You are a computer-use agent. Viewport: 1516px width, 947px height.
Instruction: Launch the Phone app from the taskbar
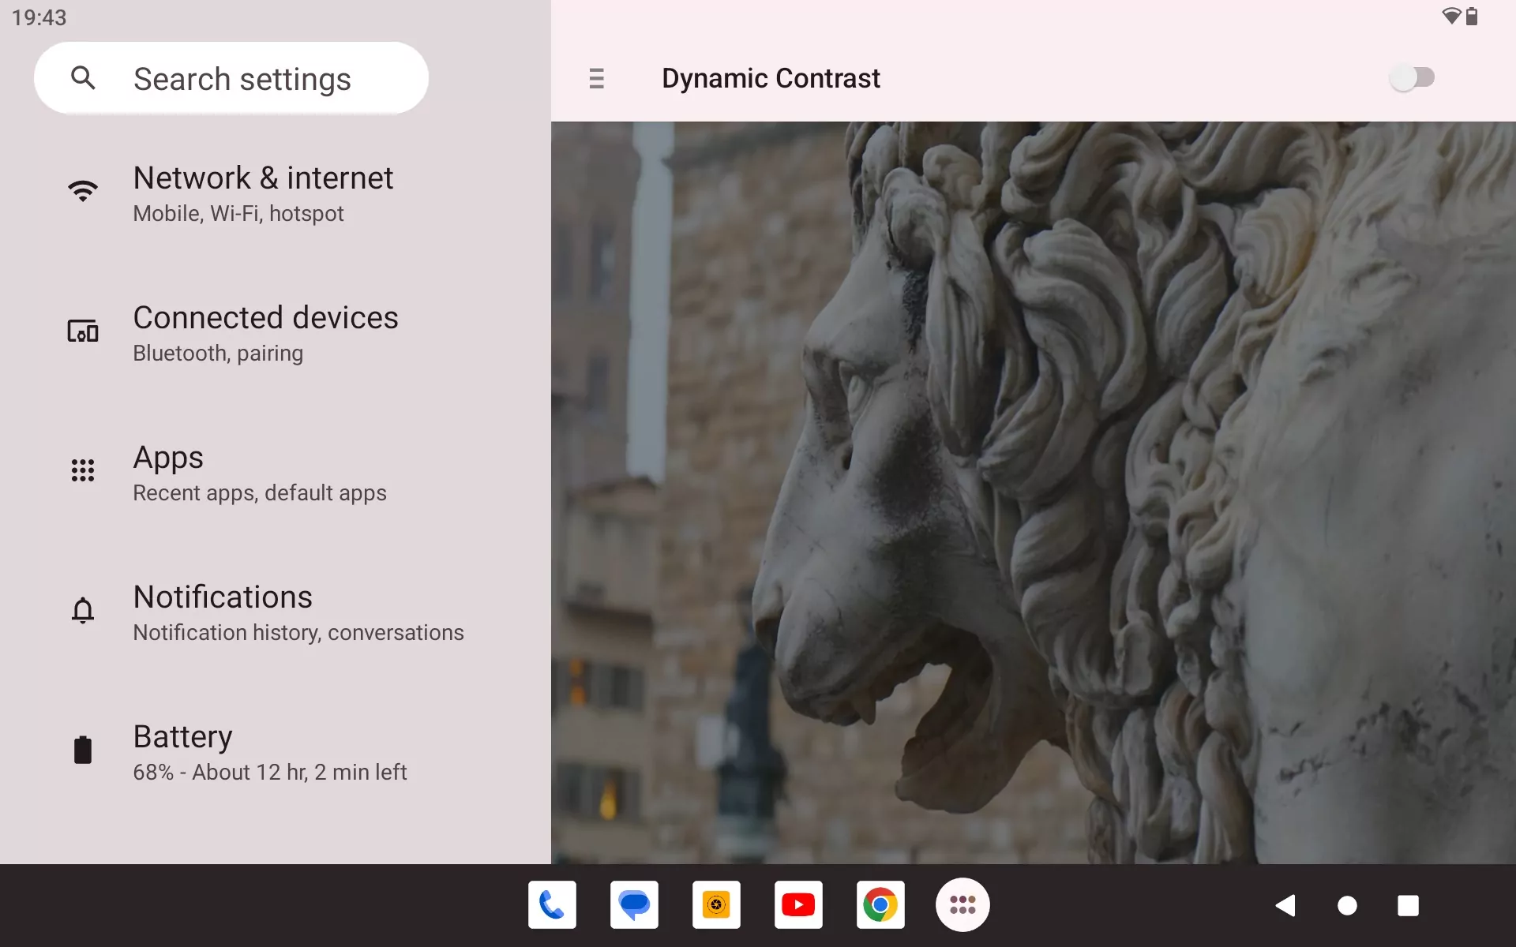coord(552,905)
